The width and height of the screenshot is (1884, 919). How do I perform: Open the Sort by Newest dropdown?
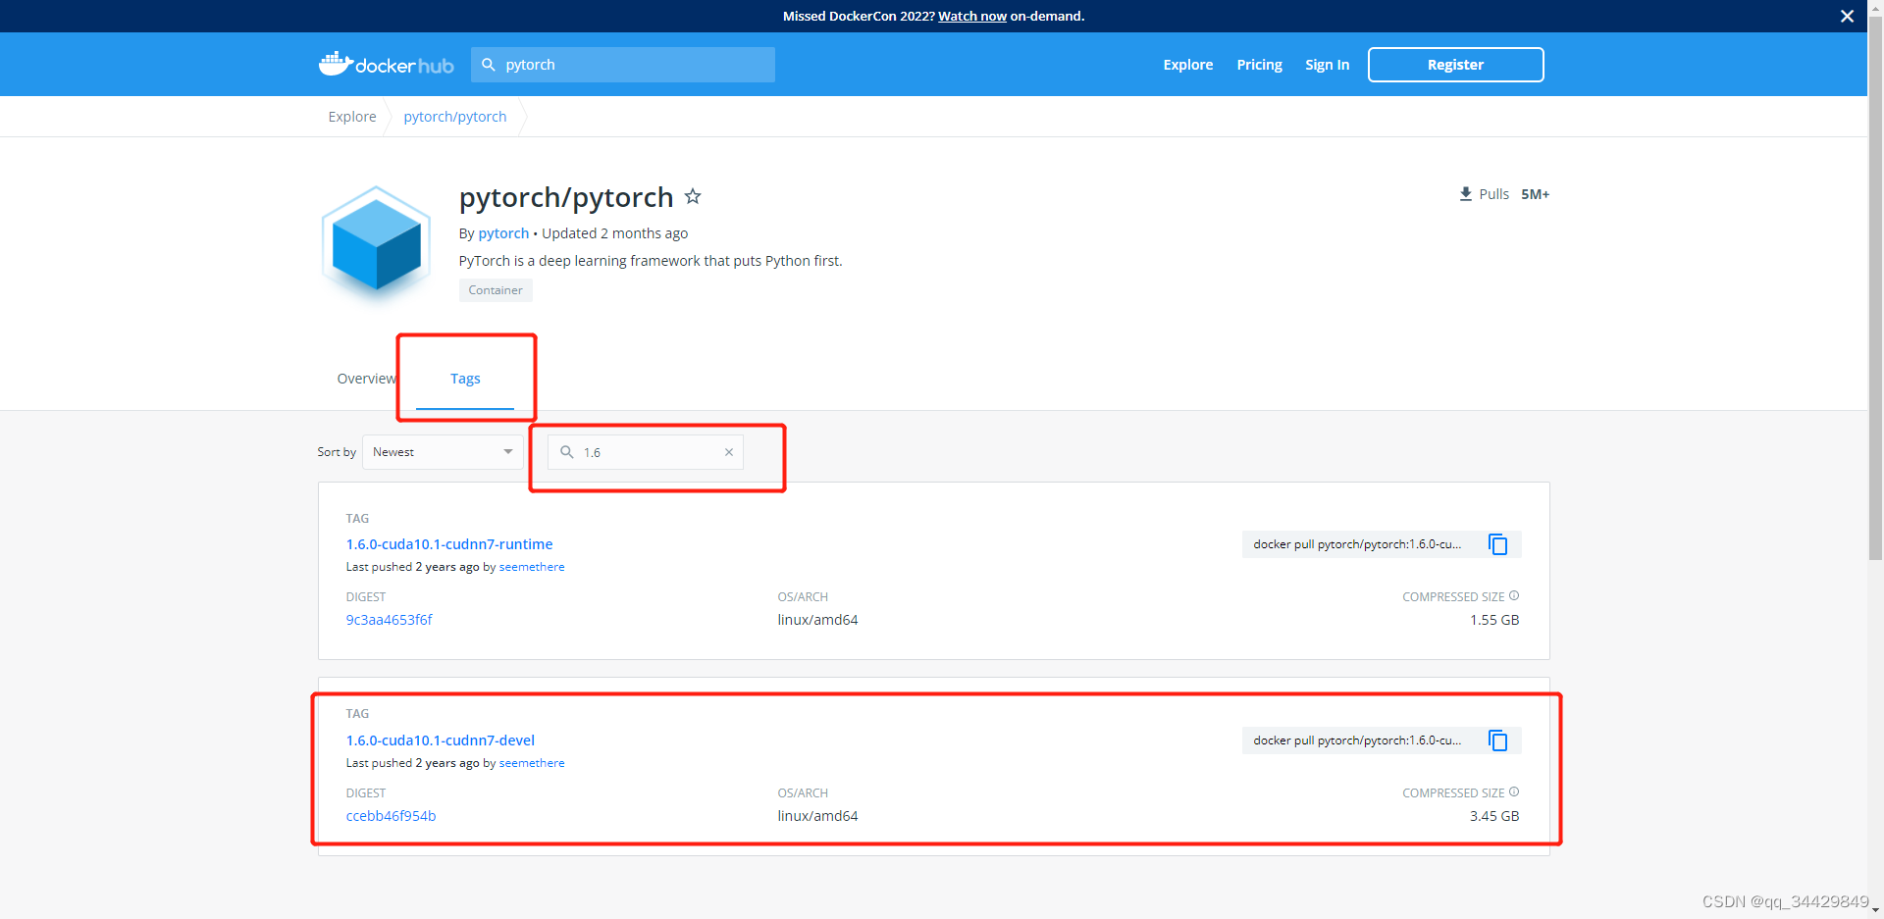442,452
